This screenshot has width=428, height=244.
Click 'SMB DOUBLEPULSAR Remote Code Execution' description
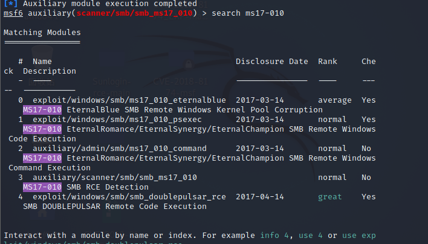point(115,207)
